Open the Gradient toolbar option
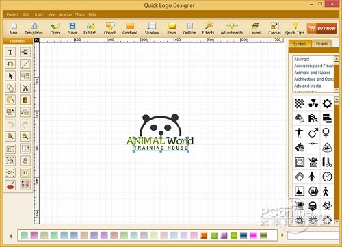 tap(130, 29)
